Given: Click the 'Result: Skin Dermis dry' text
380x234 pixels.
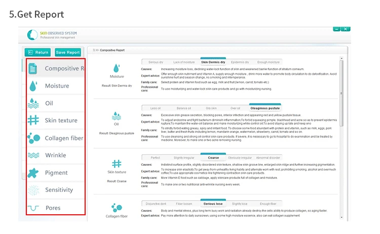Looking at the screenshot, I should point(117,85).
